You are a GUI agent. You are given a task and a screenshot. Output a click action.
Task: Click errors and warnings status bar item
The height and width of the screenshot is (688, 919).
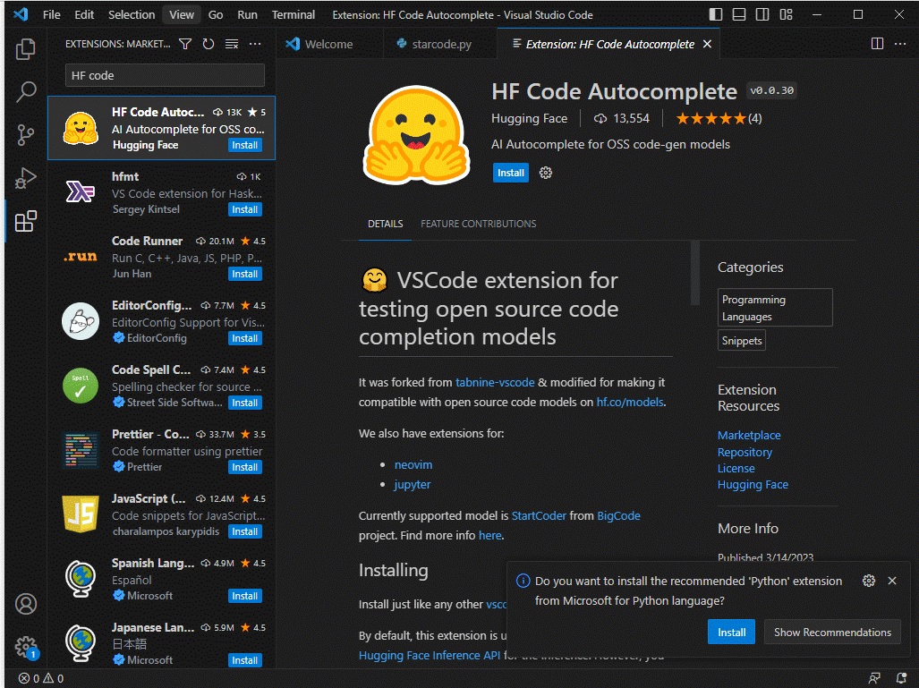pyautogui.click(x=41, y=679)
